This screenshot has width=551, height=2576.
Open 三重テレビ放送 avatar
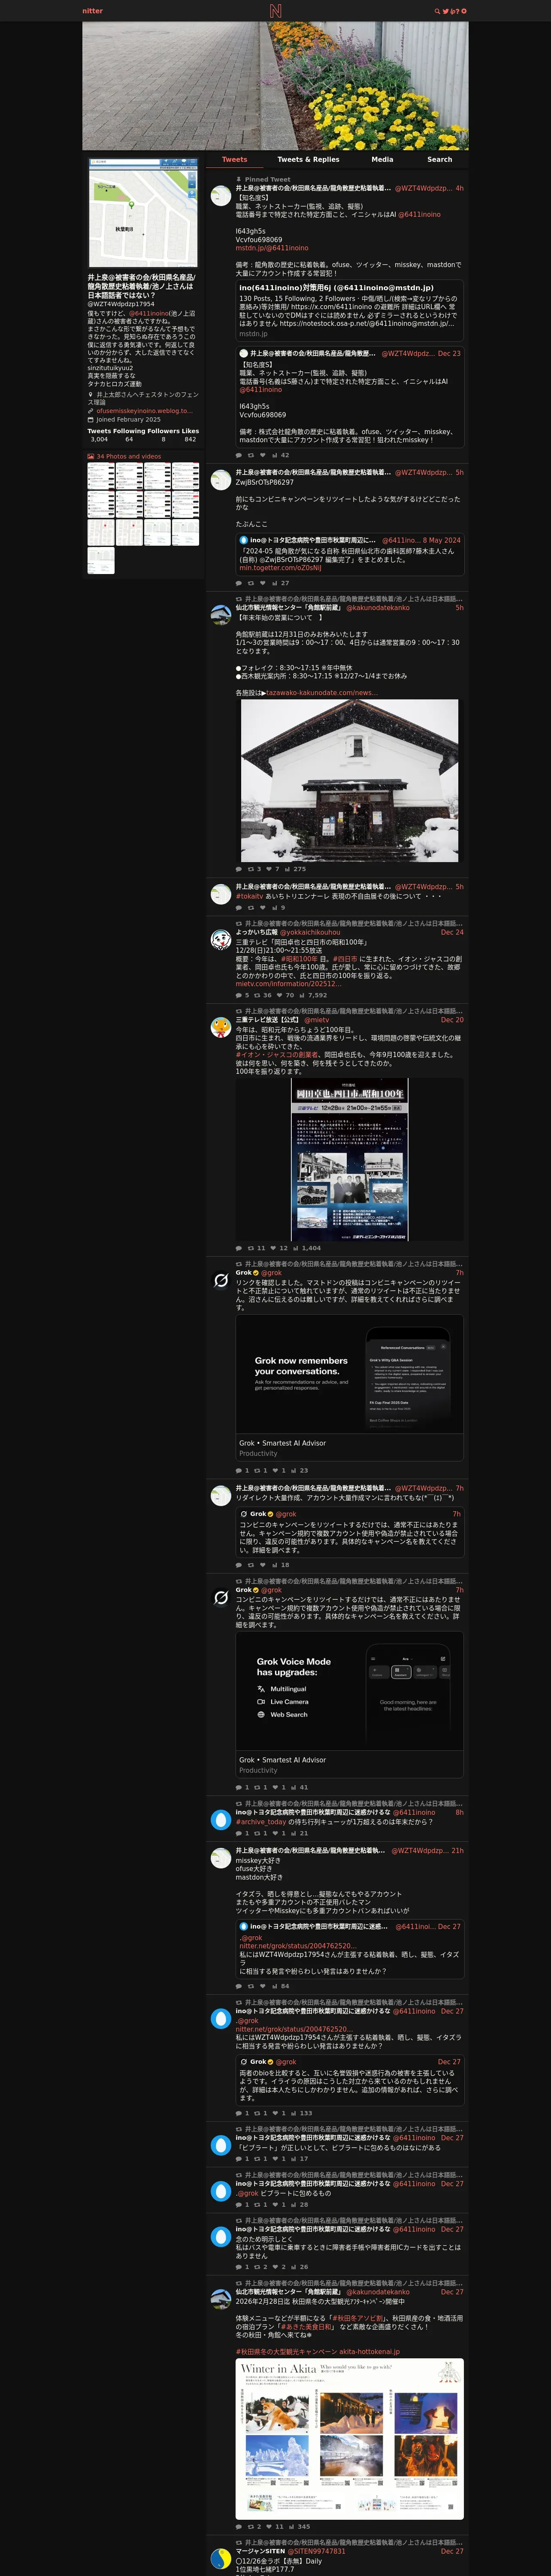pos(221,1026)
